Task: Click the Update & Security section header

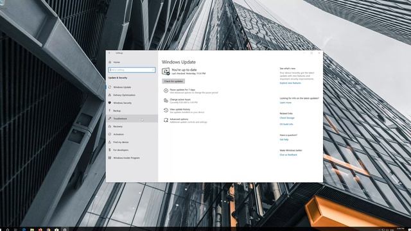Action: pos(118,78)
